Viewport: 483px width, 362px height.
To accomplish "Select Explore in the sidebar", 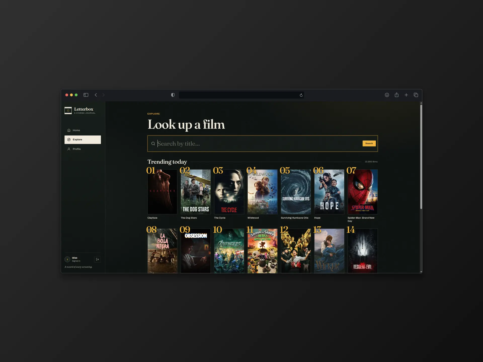I will [x=83, y=140].
